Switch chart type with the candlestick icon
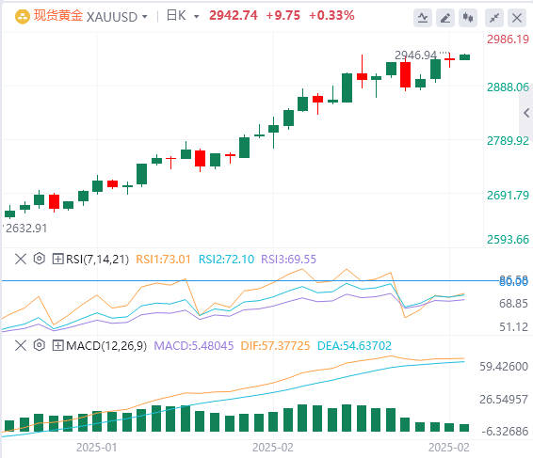This screenshot has height=458, width=533. click(468, 17)
